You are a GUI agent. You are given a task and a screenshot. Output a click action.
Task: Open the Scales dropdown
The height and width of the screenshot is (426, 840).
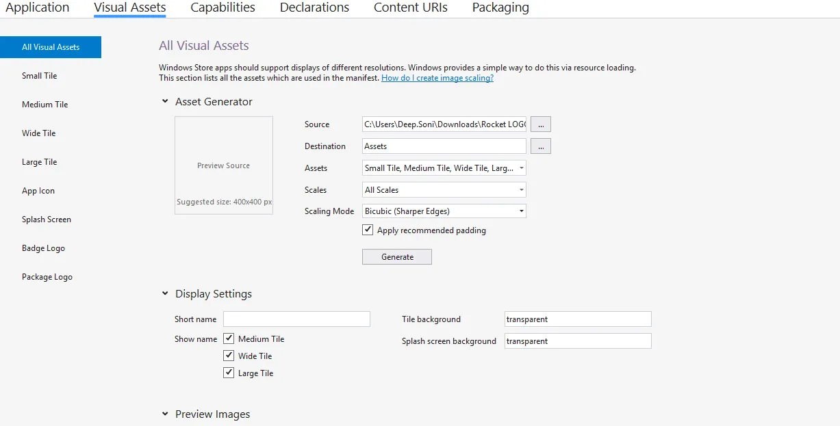tap(444, 190)
